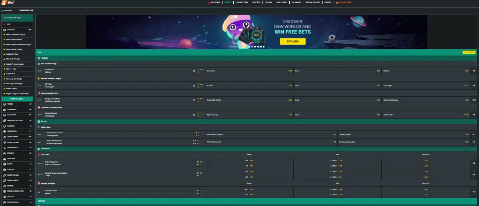Viewport: 479px width, 206px height.
Task: Select Cremonese win odds
Action: (249, 71)
